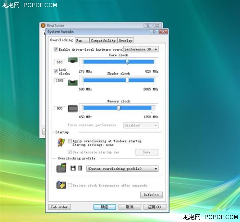Open the Force constant performance dropdown

pos(141,125)
